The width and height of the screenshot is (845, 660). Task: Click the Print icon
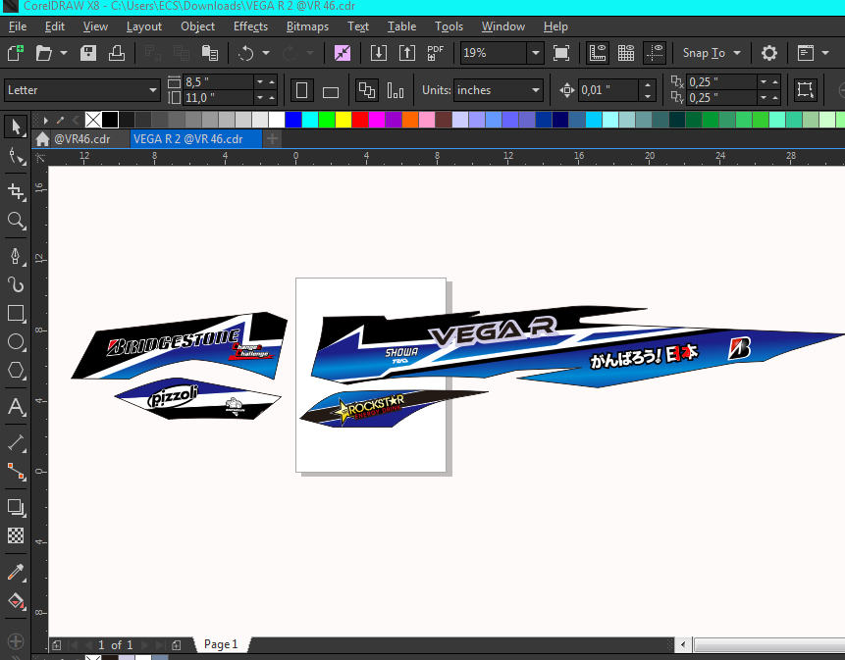(117, 53)
